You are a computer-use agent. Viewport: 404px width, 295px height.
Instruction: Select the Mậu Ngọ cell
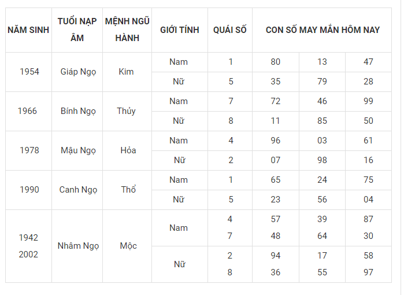click(x=78, y=150)
